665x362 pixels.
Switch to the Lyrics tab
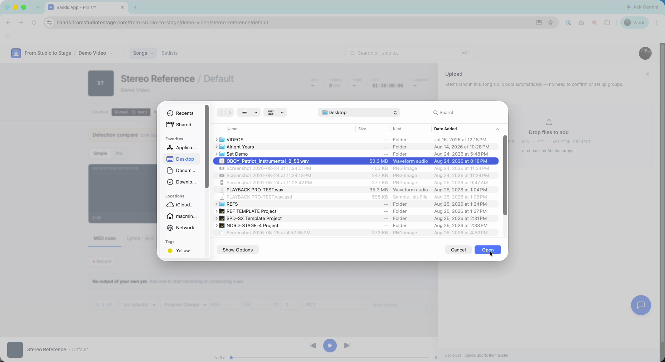click(134, 238)
